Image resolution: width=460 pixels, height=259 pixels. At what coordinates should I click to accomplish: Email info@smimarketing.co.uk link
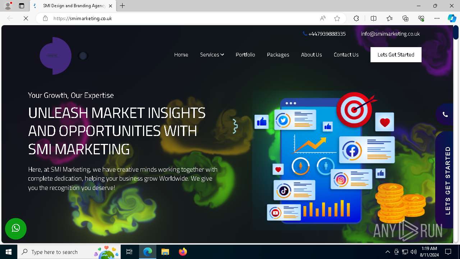[x=390, y=34]
